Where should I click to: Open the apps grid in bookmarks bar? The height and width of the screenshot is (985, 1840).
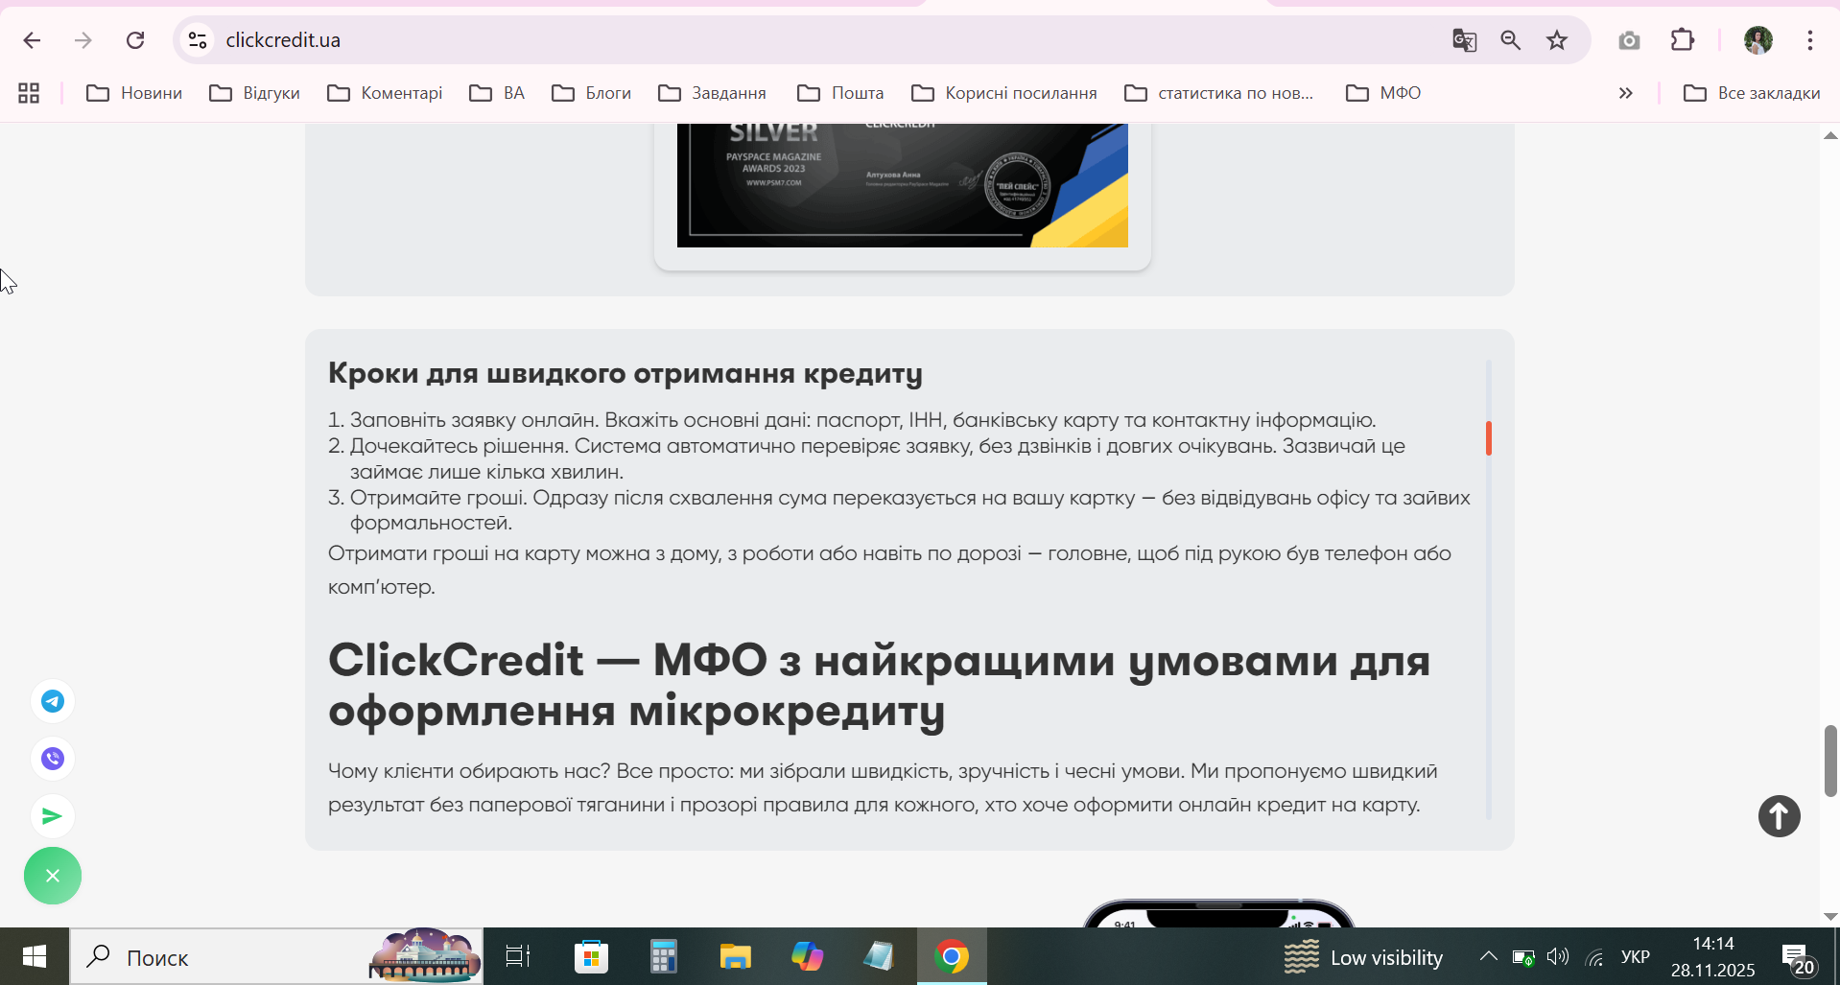point(29,93)
